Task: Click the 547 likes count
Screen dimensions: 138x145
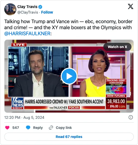Action: pos(16,128)
